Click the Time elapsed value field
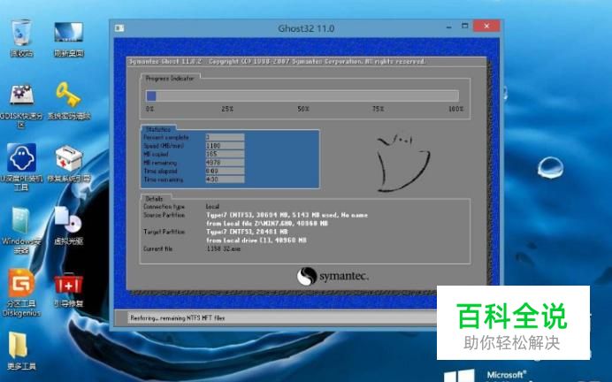This screenshot has width=612, height=382. pos(225,172)
